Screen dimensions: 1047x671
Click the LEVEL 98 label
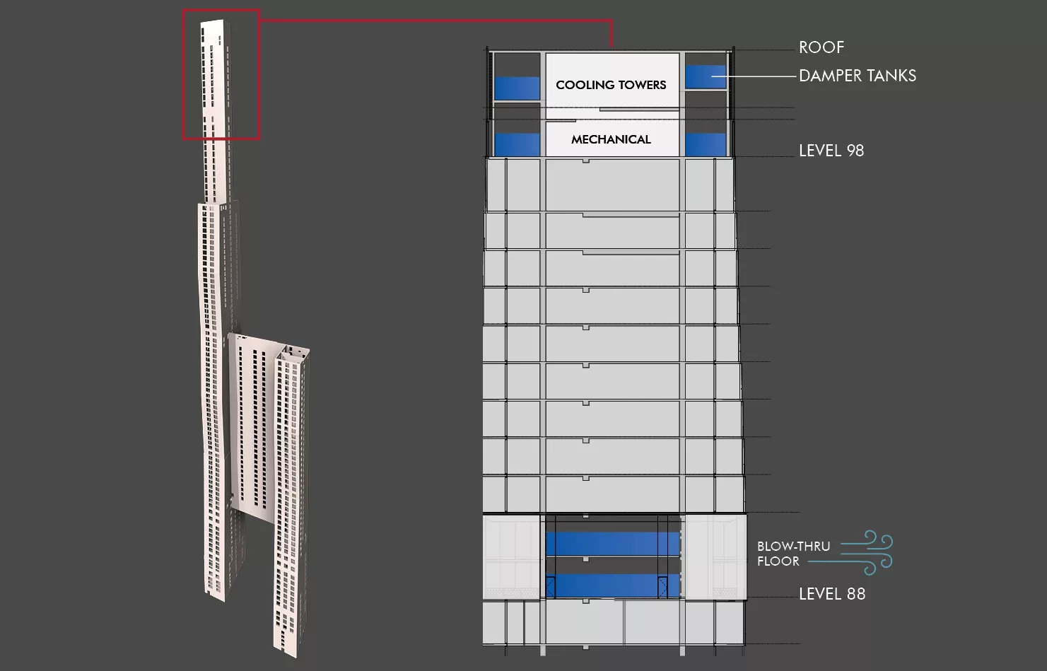pyautogui.click(x=831, y=151)
